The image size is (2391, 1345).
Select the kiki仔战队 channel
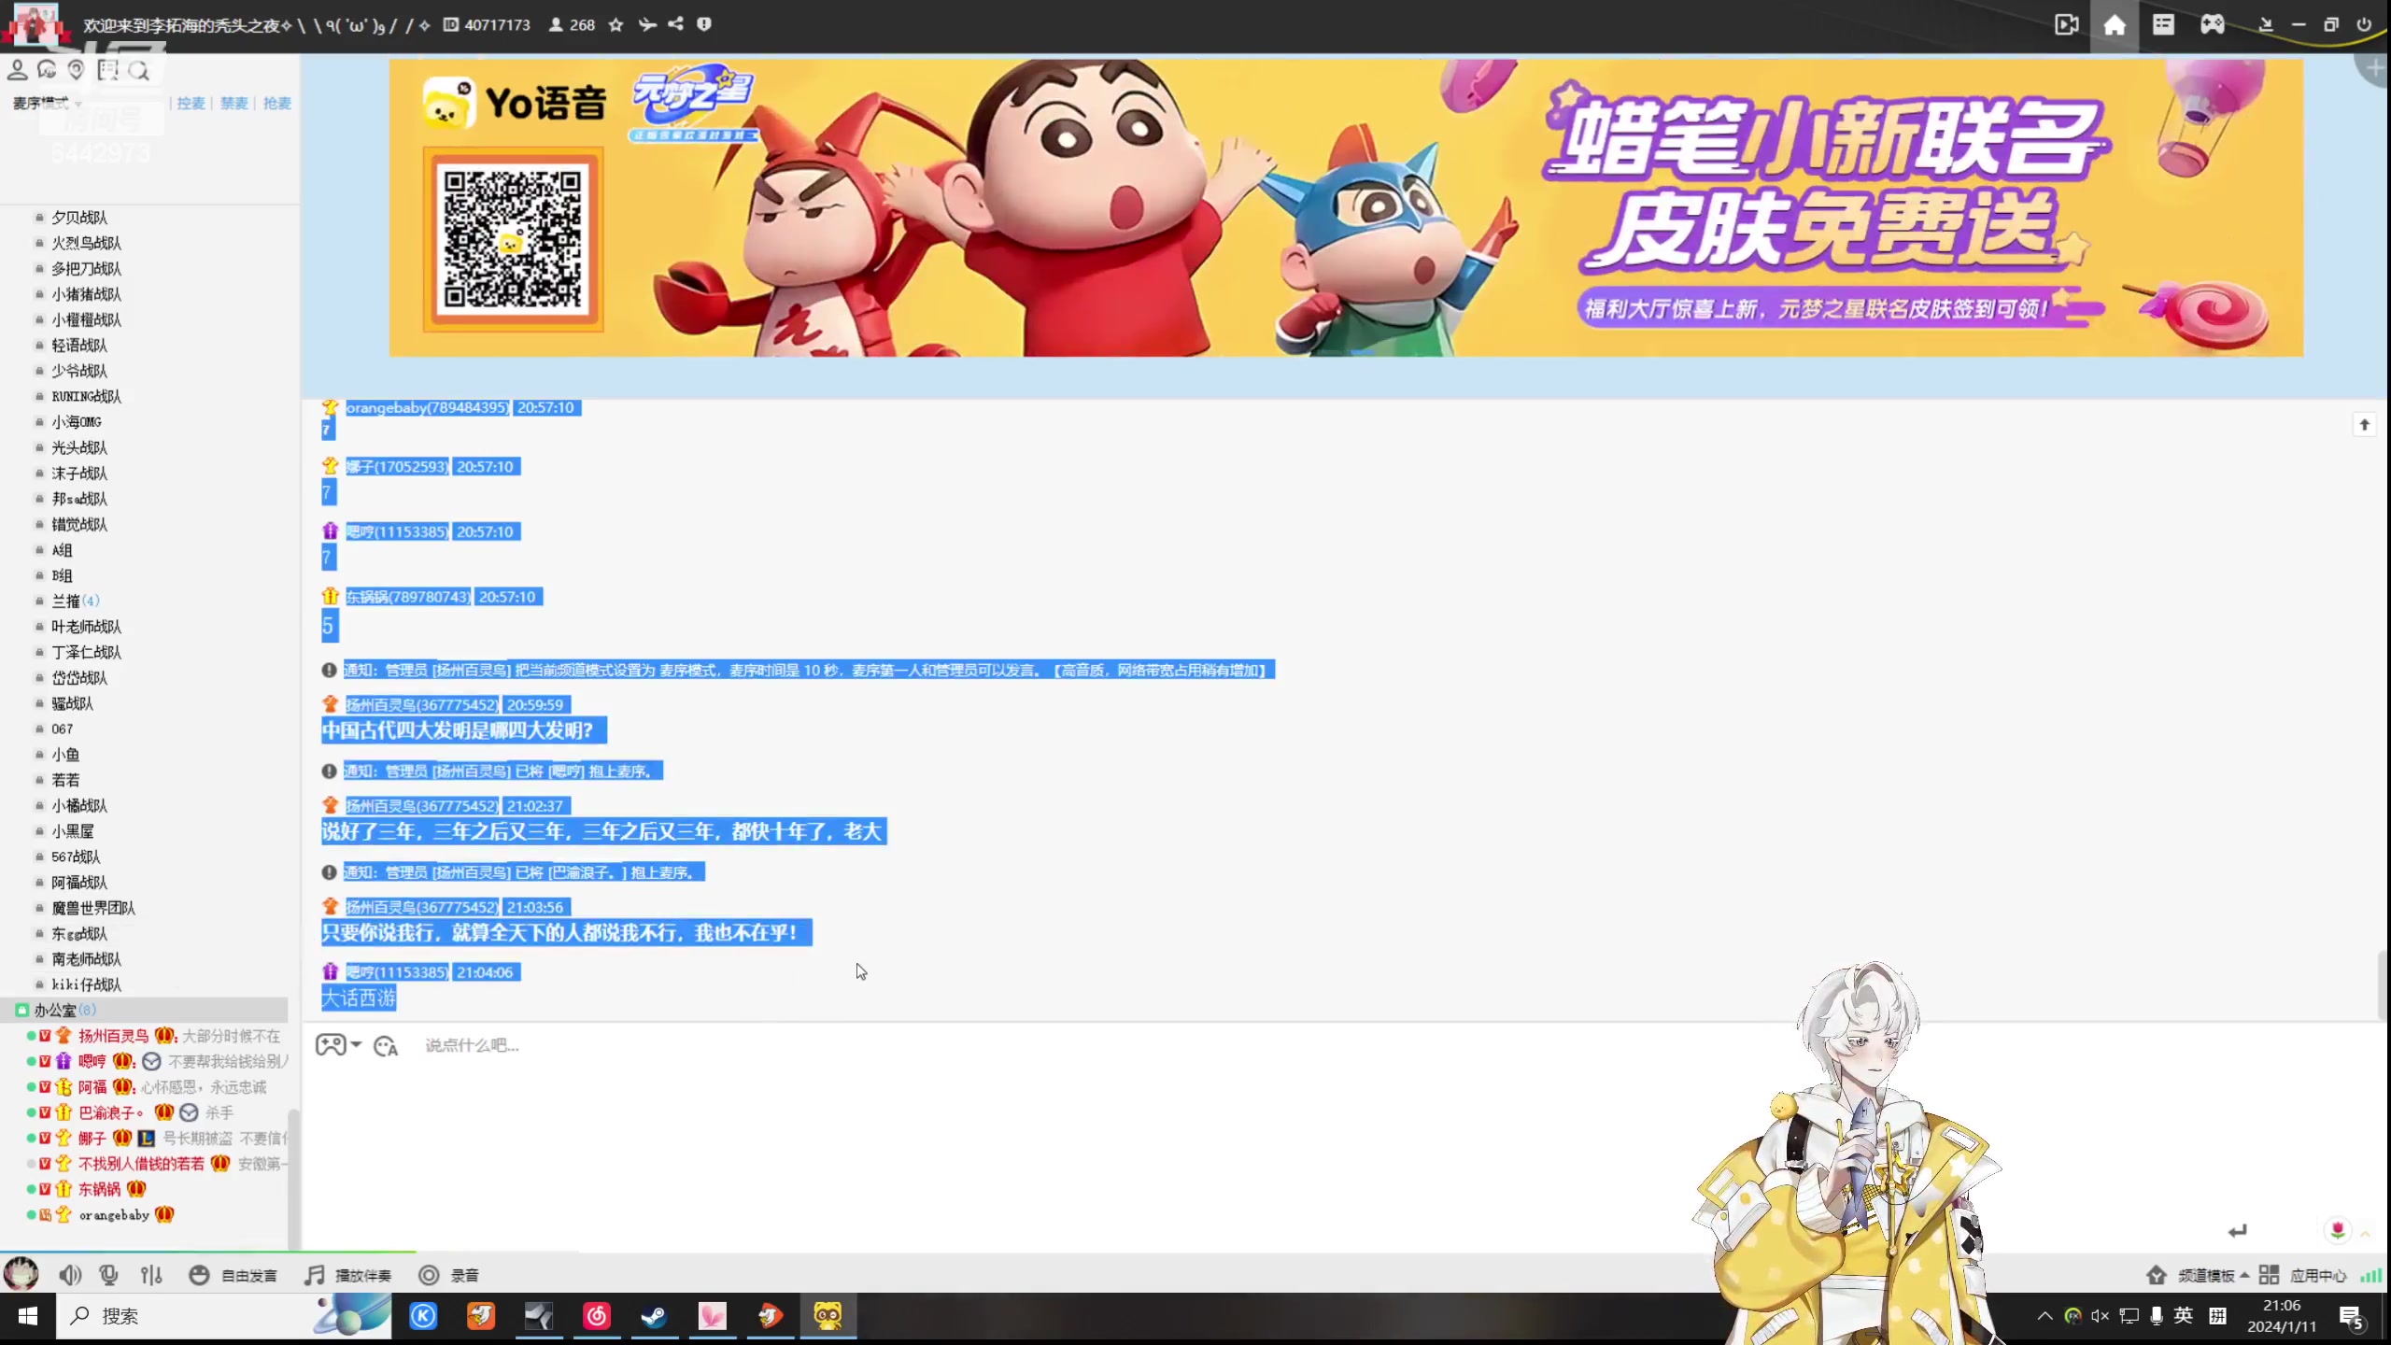(x=86, y=984)
